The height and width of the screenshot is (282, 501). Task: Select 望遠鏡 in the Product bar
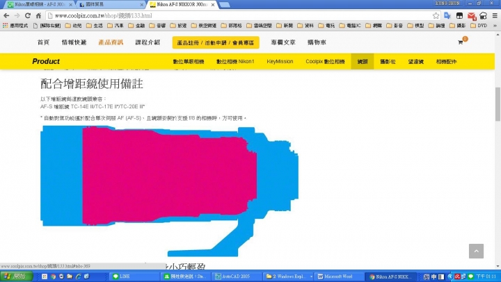tap(415, 61)
